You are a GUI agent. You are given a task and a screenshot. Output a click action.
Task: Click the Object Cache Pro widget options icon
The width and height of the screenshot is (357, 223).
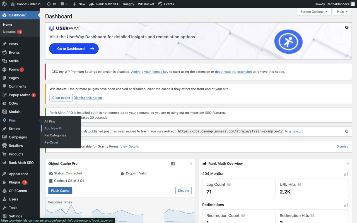click(x=173, y=164)
